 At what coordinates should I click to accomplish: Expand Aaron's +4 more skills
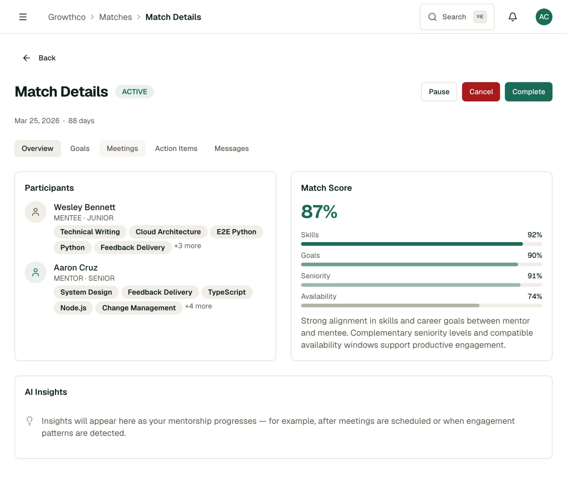point(198,306)
